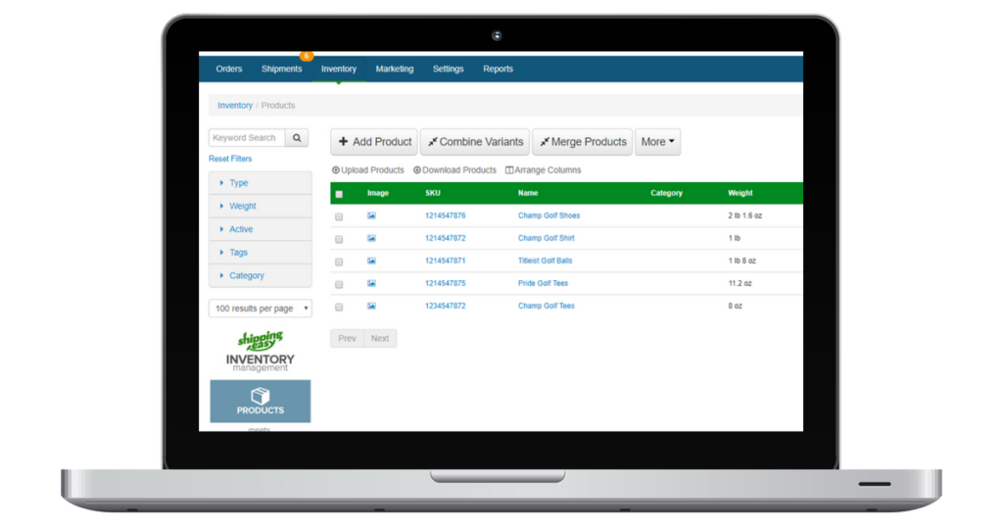This screenshot has width=1003, height=525.
Task: Open Arrange Columns option
Action: 544,170
